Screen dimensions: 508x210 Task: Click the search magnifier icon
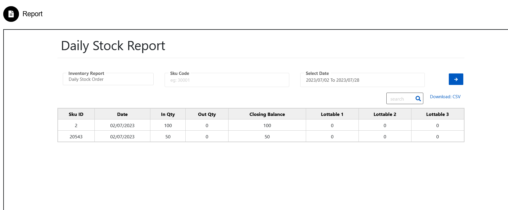418,99
